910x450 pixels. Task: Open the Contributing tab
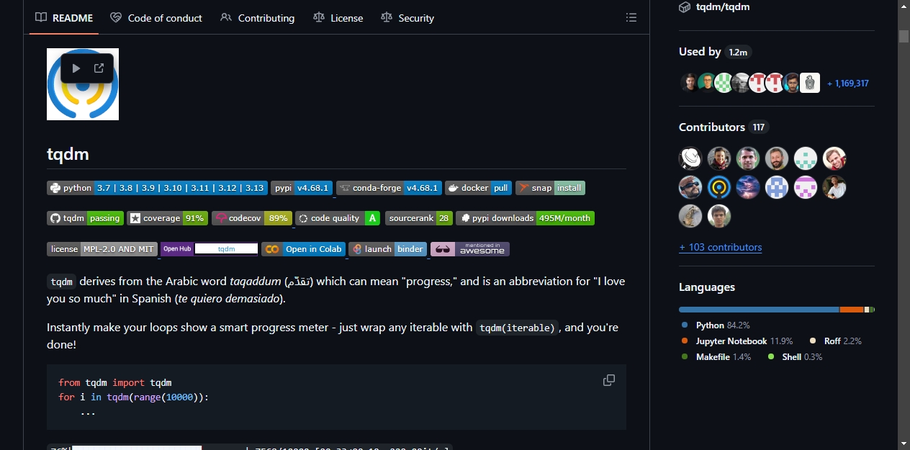257,18
